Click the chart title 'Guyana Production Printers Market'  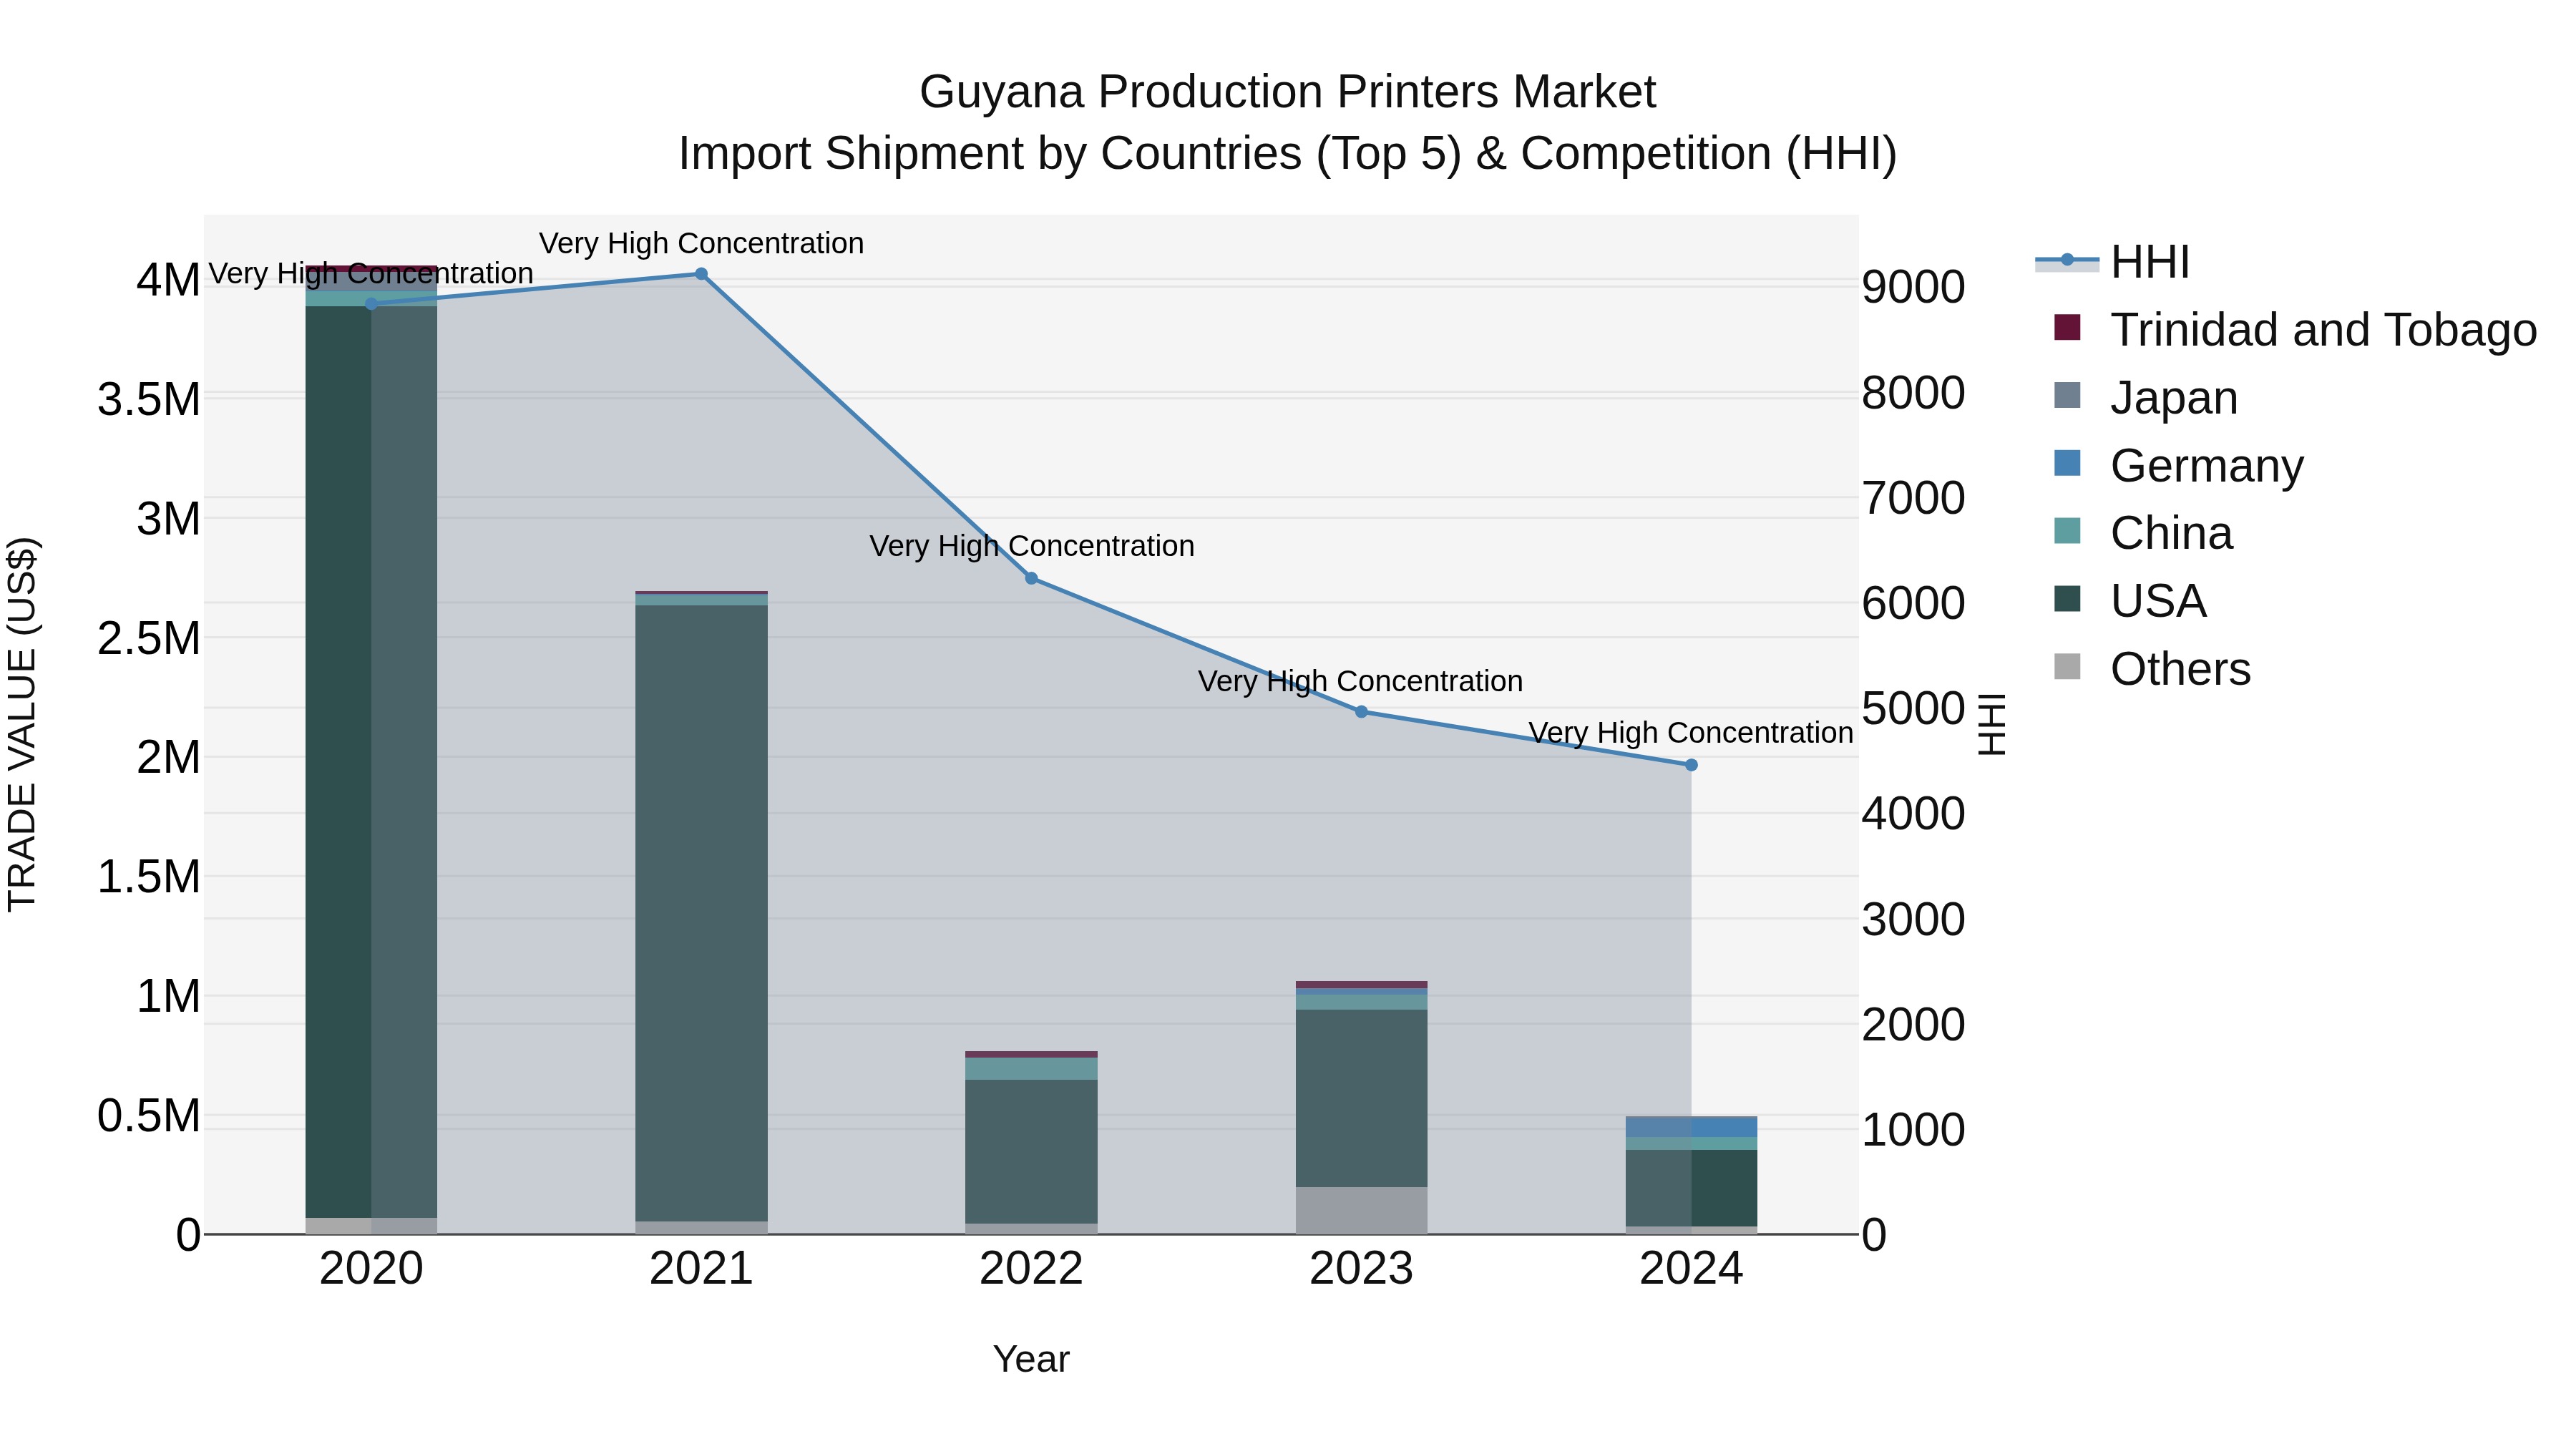[x=1287, y=92]
